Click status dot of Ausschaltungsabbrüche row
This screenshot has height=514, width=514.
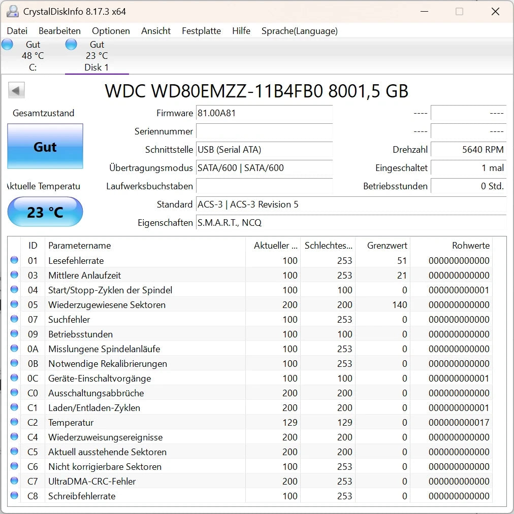(x=14, y=392)
